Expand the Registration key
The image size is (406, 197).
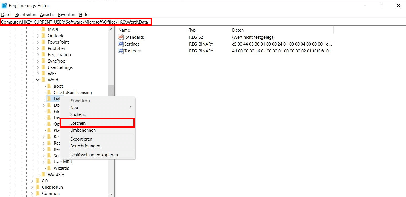click(38, 55)
